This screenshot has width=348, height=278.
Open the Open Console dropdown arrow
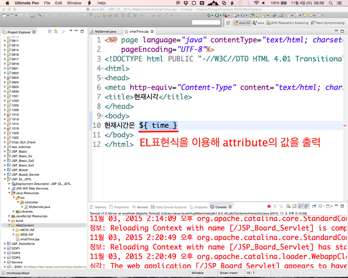332,207
